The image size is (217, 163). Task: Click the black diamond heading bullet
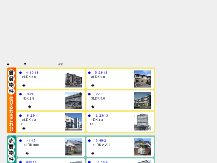pos(8,64)
